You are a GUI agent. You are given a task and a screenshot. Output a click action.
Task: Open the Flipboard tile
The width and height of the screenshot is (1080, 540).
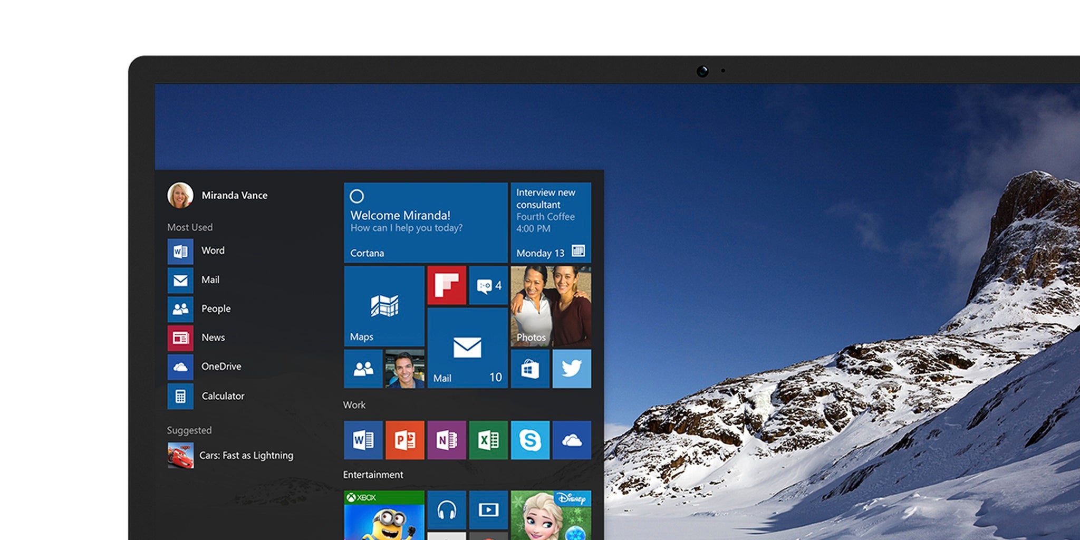click(447, 285)
